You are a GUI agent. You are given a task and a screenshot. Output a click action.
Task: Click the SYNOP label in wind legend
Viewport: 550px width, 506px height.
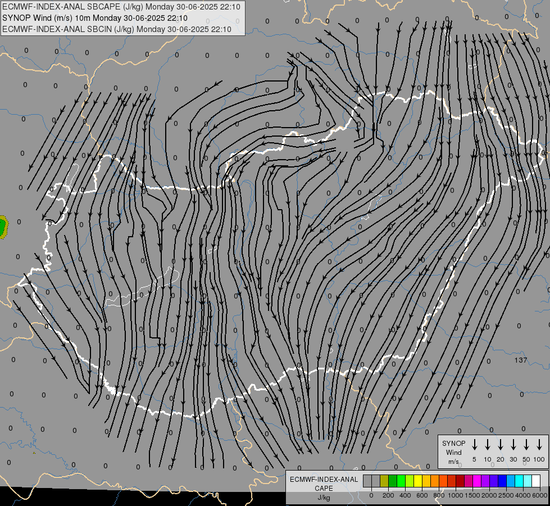click(453, 444)
